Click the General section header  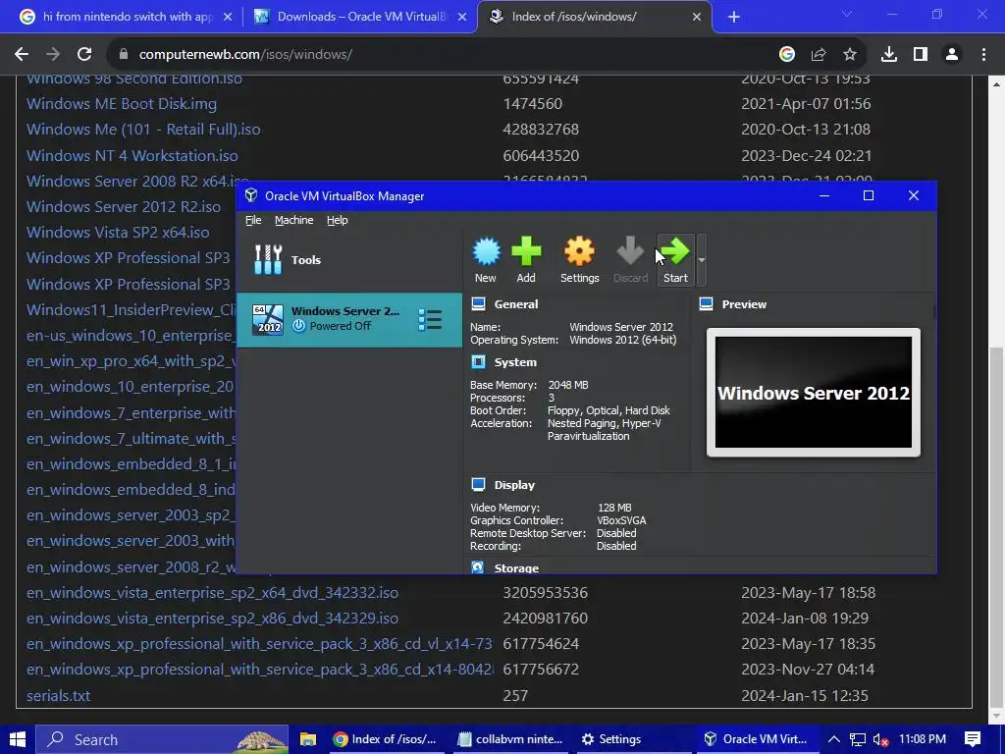point(516,304)
